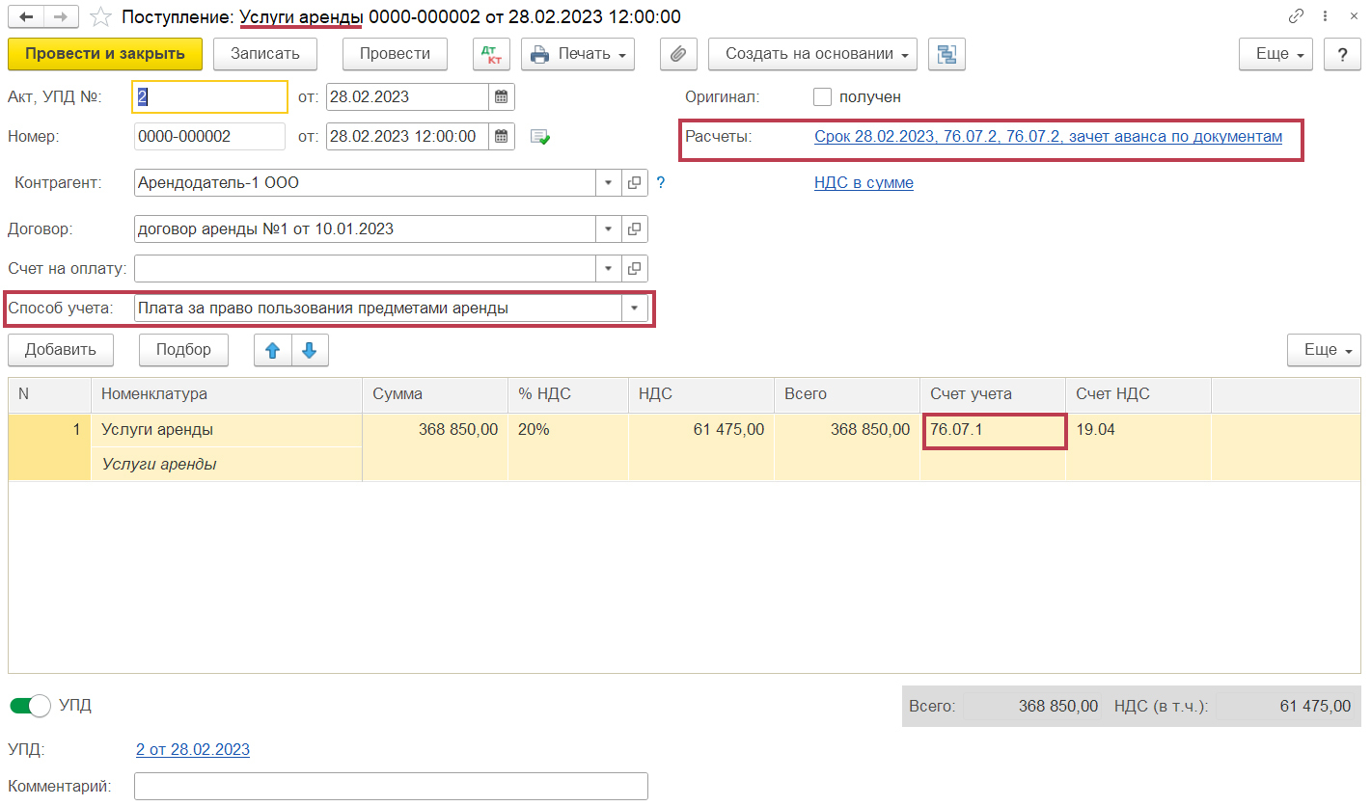Click the posted-status icon beside Номер date
The height and width of the screenshot is (806, 1371).
(x=540, y=137)
